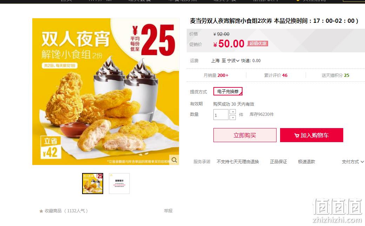Image resolution: width=365 pixels, height=226 pixels.
Task: Open the 累计评价 46 reviews tab
Action: [276, 75]
